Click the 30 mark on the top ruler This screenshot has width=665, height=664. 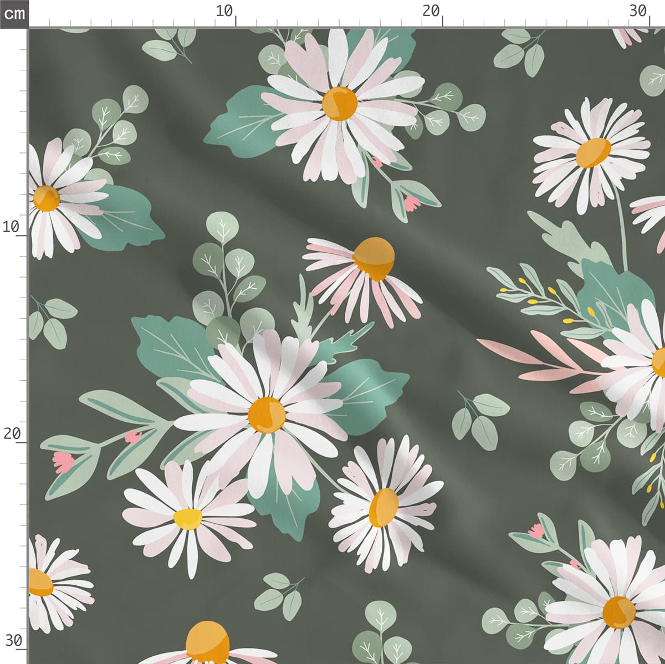638,11
